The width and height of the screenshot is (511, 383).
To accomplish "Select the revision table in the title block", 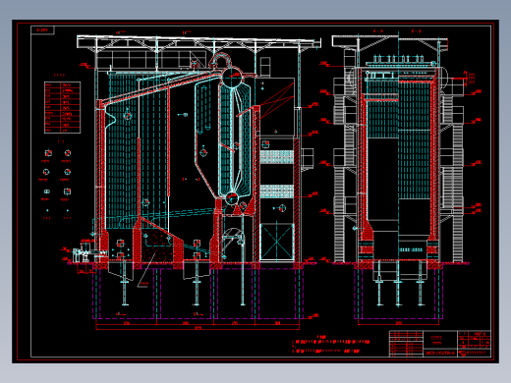I will click(406, 344).
